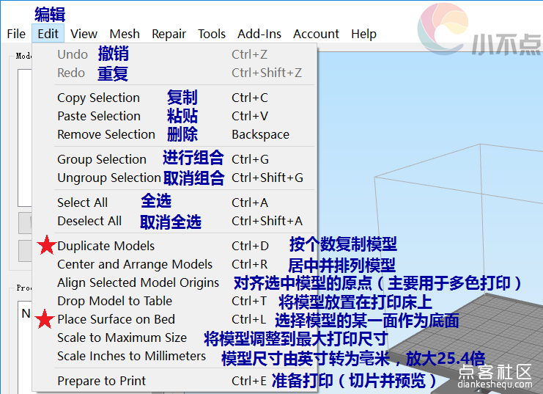Choose Scale to Maximum Size
The height and width of the screenshot is (394, 543).
(174, 338)
